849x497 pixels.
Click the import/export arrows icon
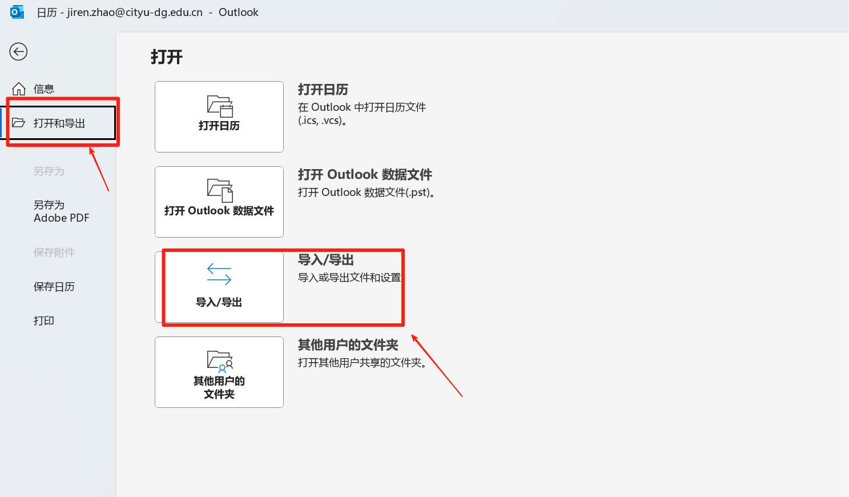point(219,274)
